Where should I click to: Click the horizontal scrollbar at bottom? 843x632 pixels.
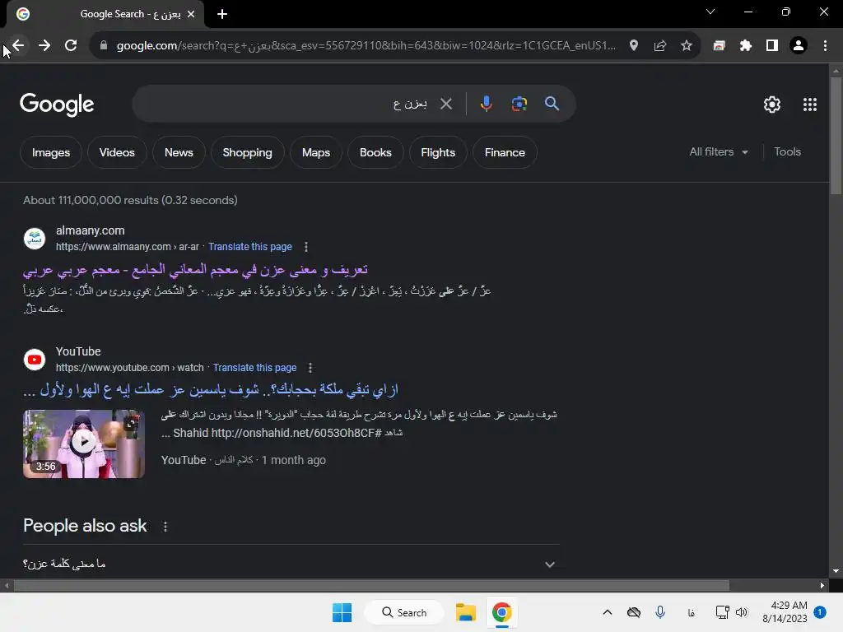(x=371, y=585)
